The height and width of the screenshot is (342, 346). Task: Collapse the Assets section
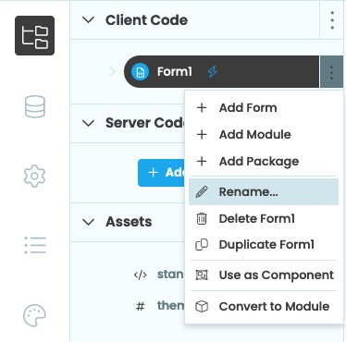tap(89, 222)
